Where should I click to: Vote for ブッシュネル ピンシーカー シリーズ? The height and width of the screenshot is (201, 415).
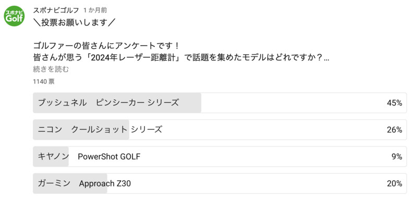coord(219,103)
